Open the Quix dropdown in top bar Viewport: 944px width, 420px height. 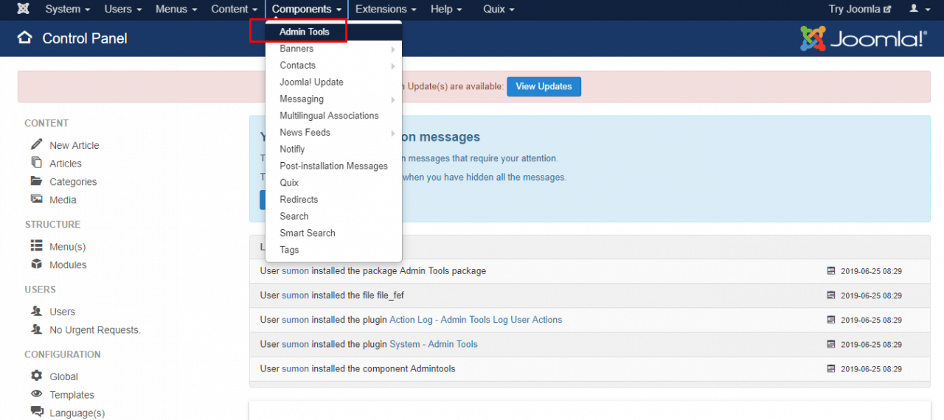(499, 9)
